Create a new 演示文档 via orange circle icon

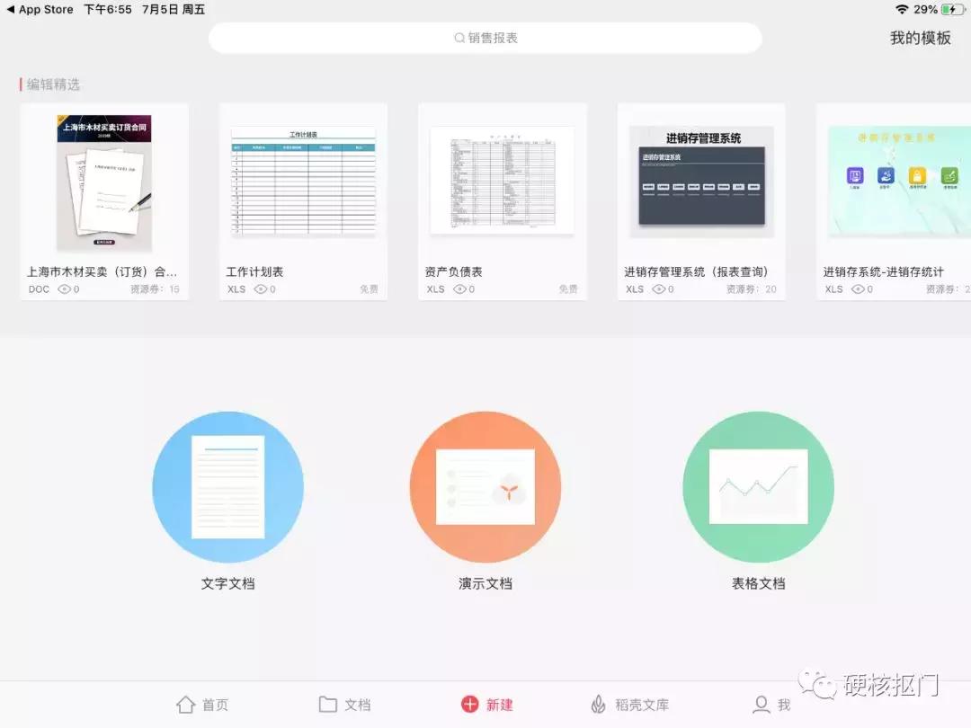click(485, 487)
